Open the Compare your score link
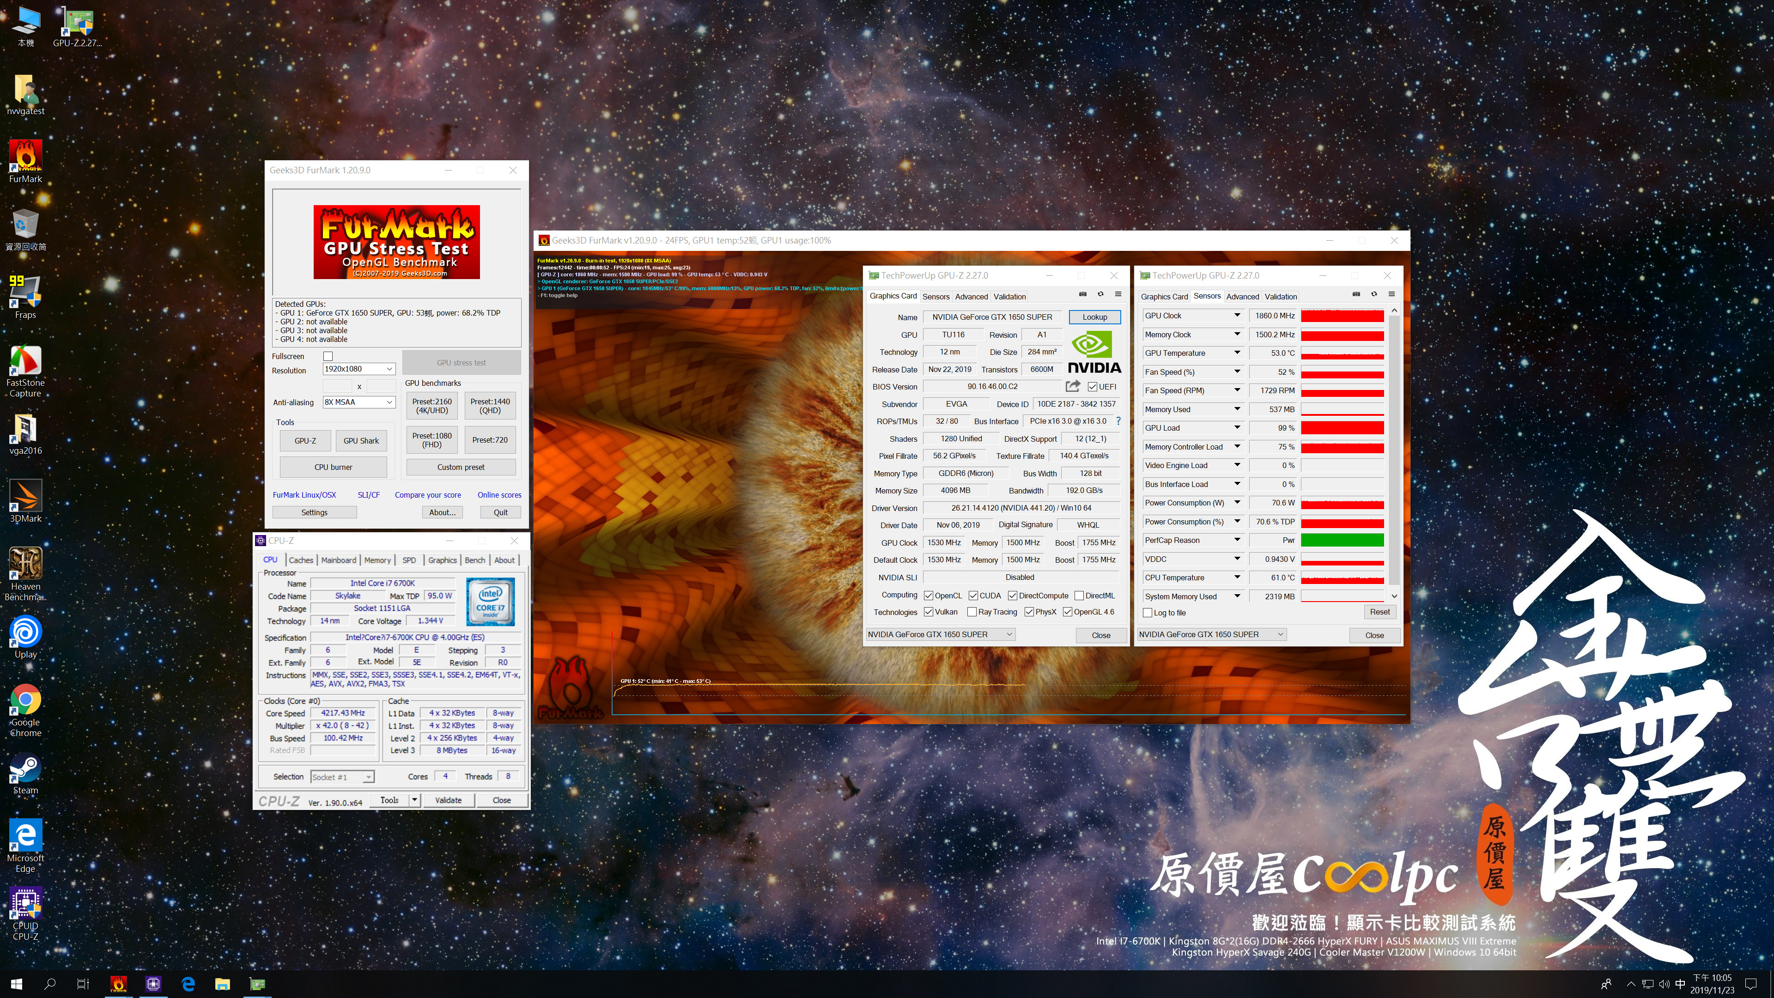 (x=428, y=494)
